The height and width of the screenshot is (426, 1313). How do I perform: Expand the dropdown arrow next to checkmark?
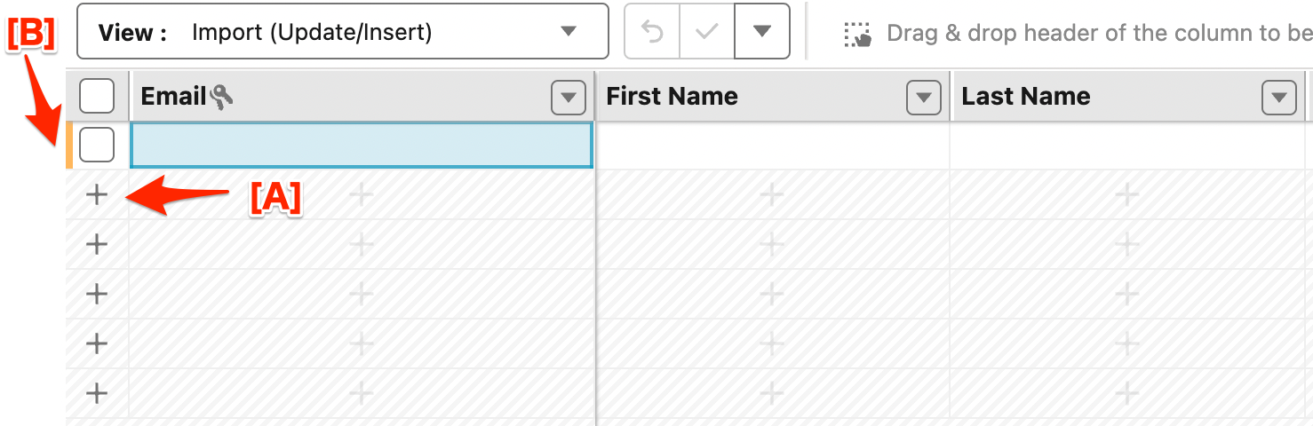pyautogui.click(x=762, y=32)
